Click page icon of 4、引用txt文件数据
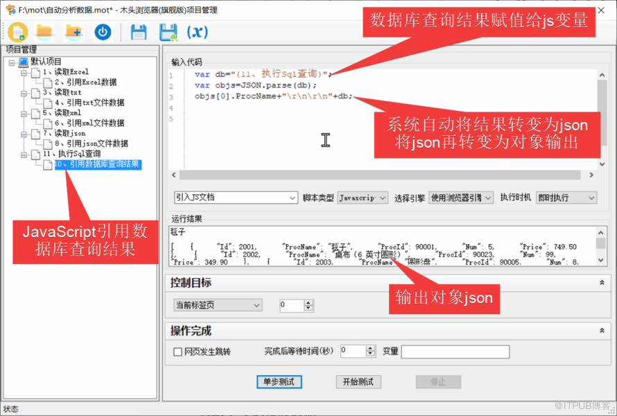The image size is (617, 416). point(48,103)
